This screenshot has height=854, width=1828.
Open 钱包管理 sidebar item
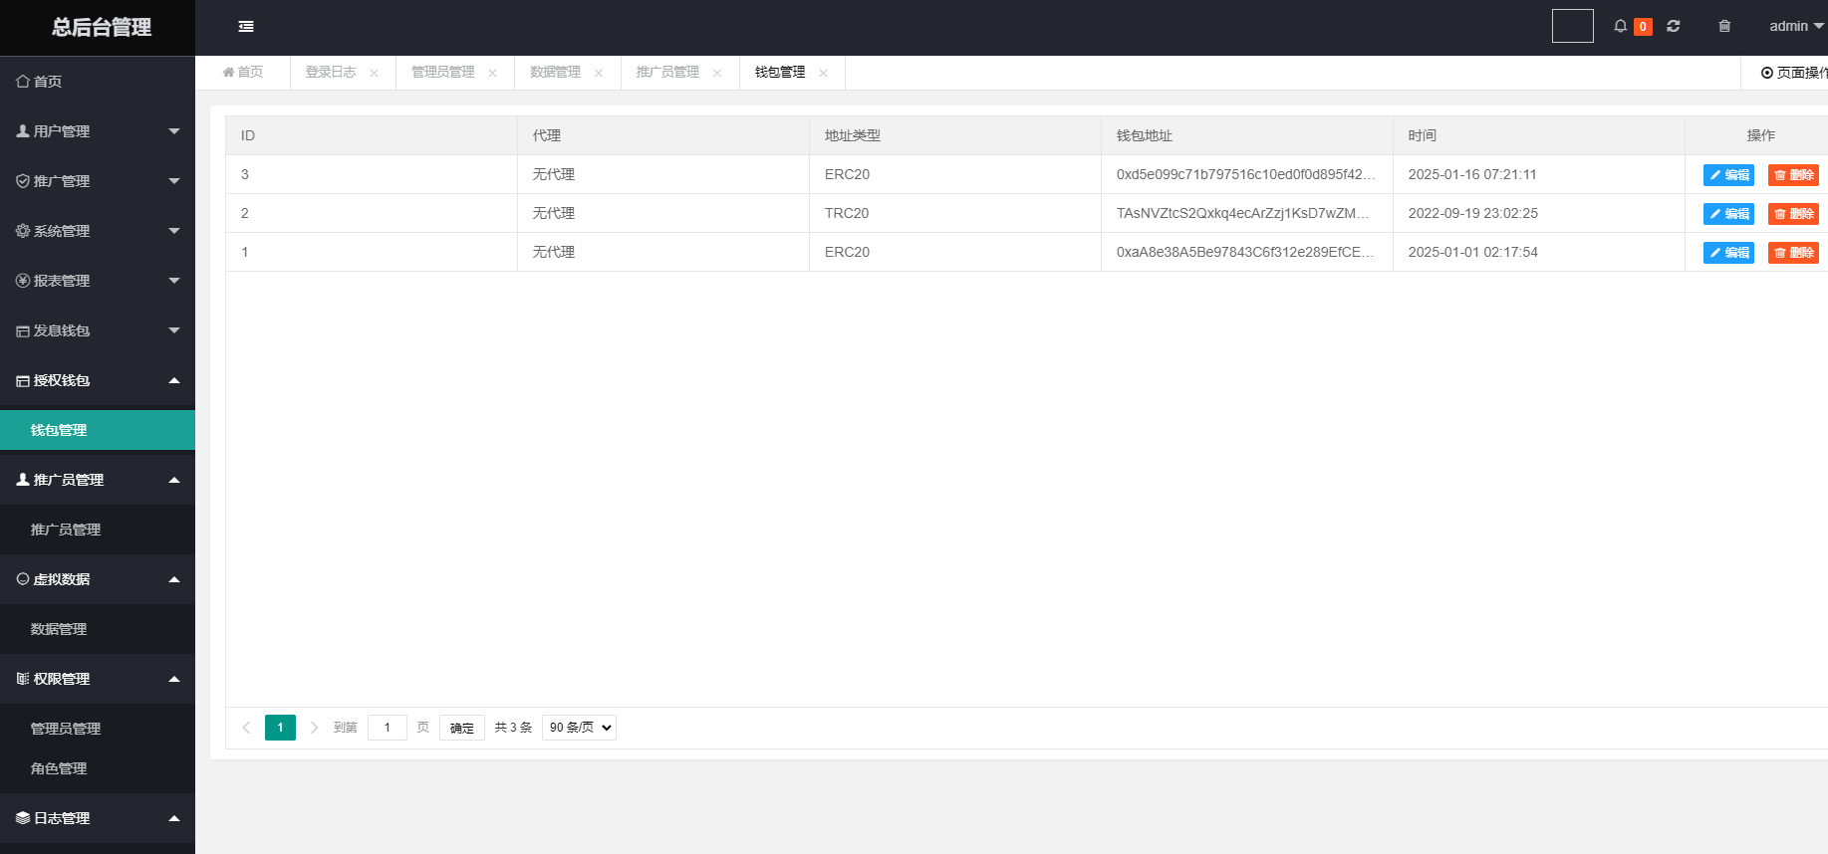(x=98, y=430)
